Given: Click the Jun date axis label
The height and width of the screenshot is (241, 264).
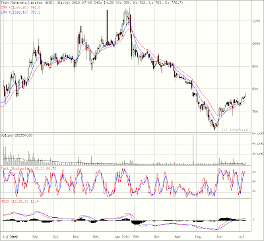Looking at the screenshot, I should click(219, 237).
